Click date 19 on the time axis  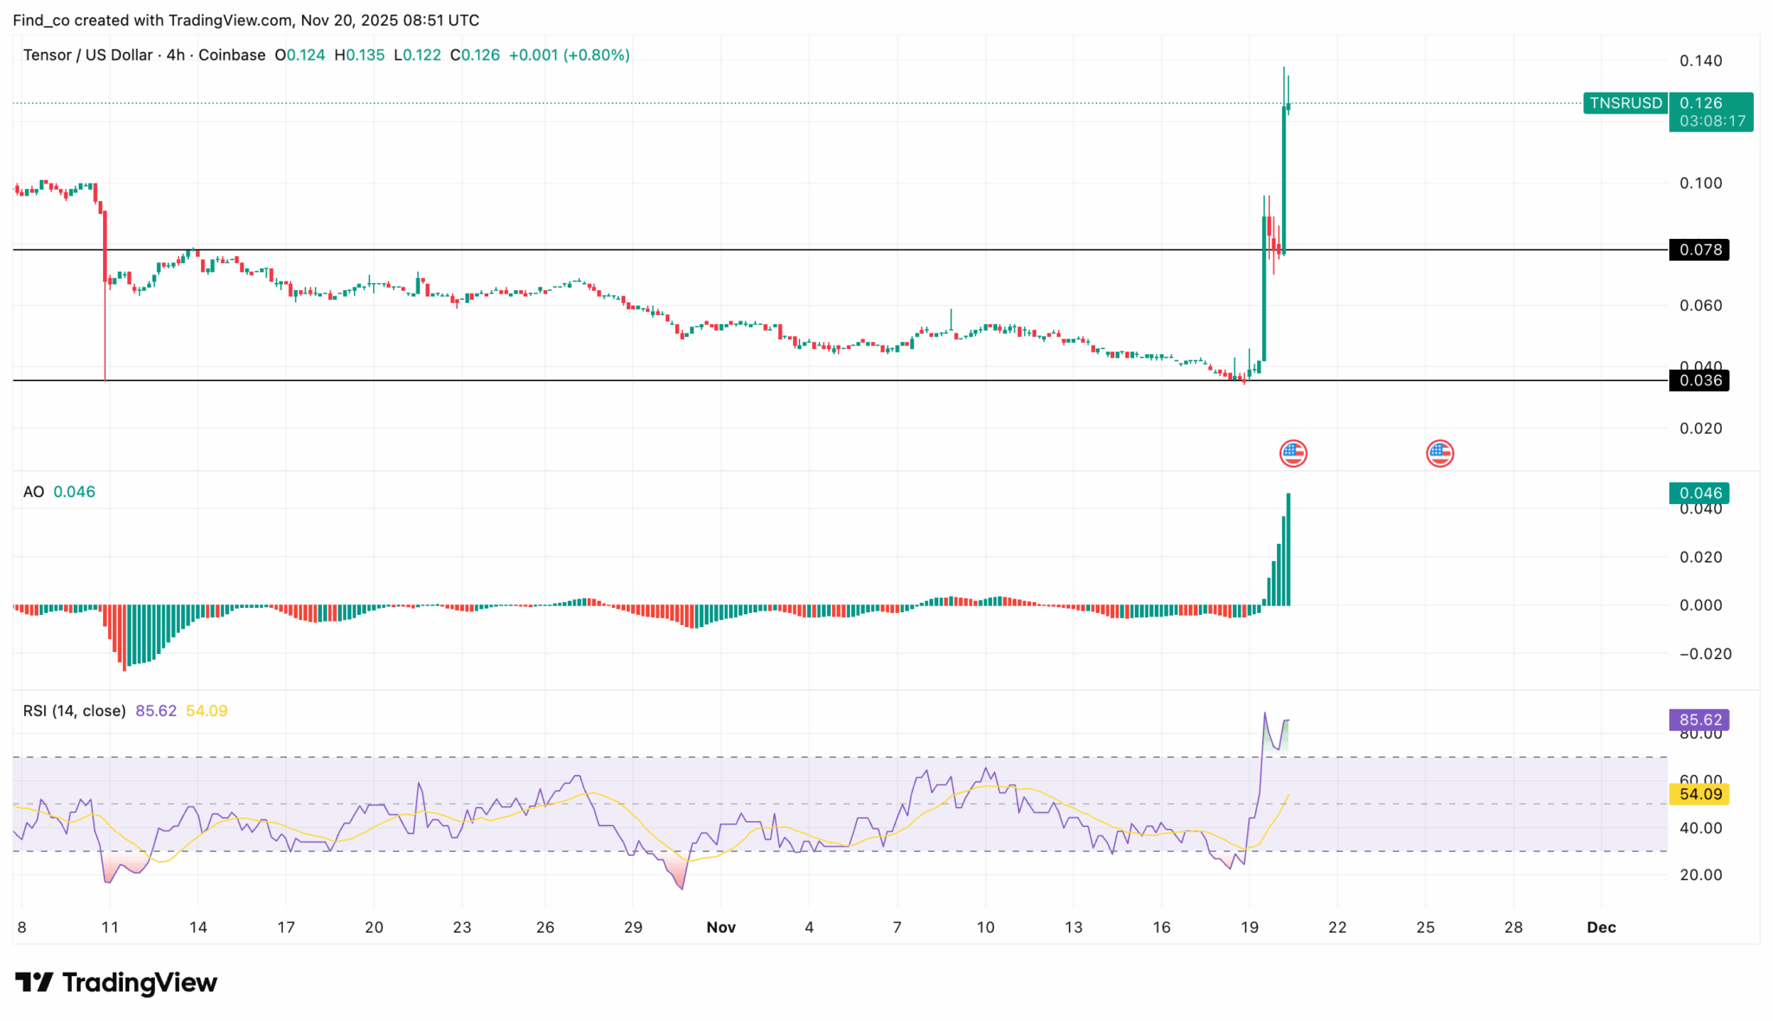1249,927
